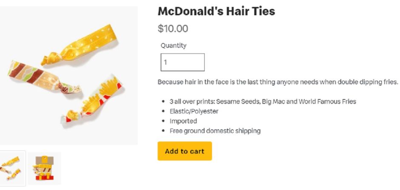
Task: Click the bullet dot beside Imported
Action: click(164, 121)
